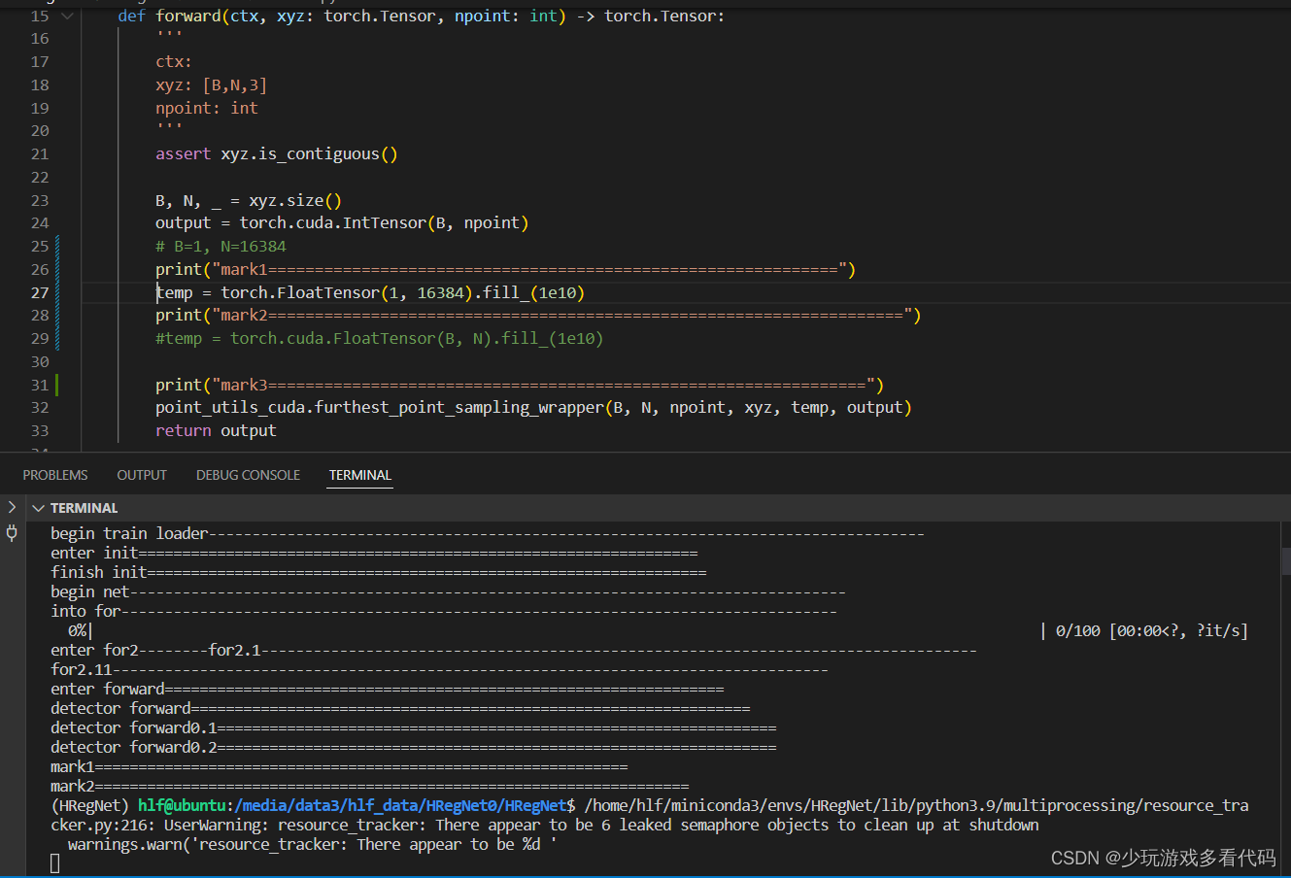
Task: Click line number 27 in the gutter
Action: 40,292
